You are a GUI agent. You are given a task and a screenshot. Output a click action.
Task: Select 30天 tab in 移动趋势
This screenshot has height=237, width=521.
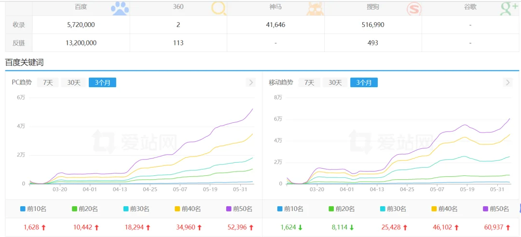(x=335, y=82)
